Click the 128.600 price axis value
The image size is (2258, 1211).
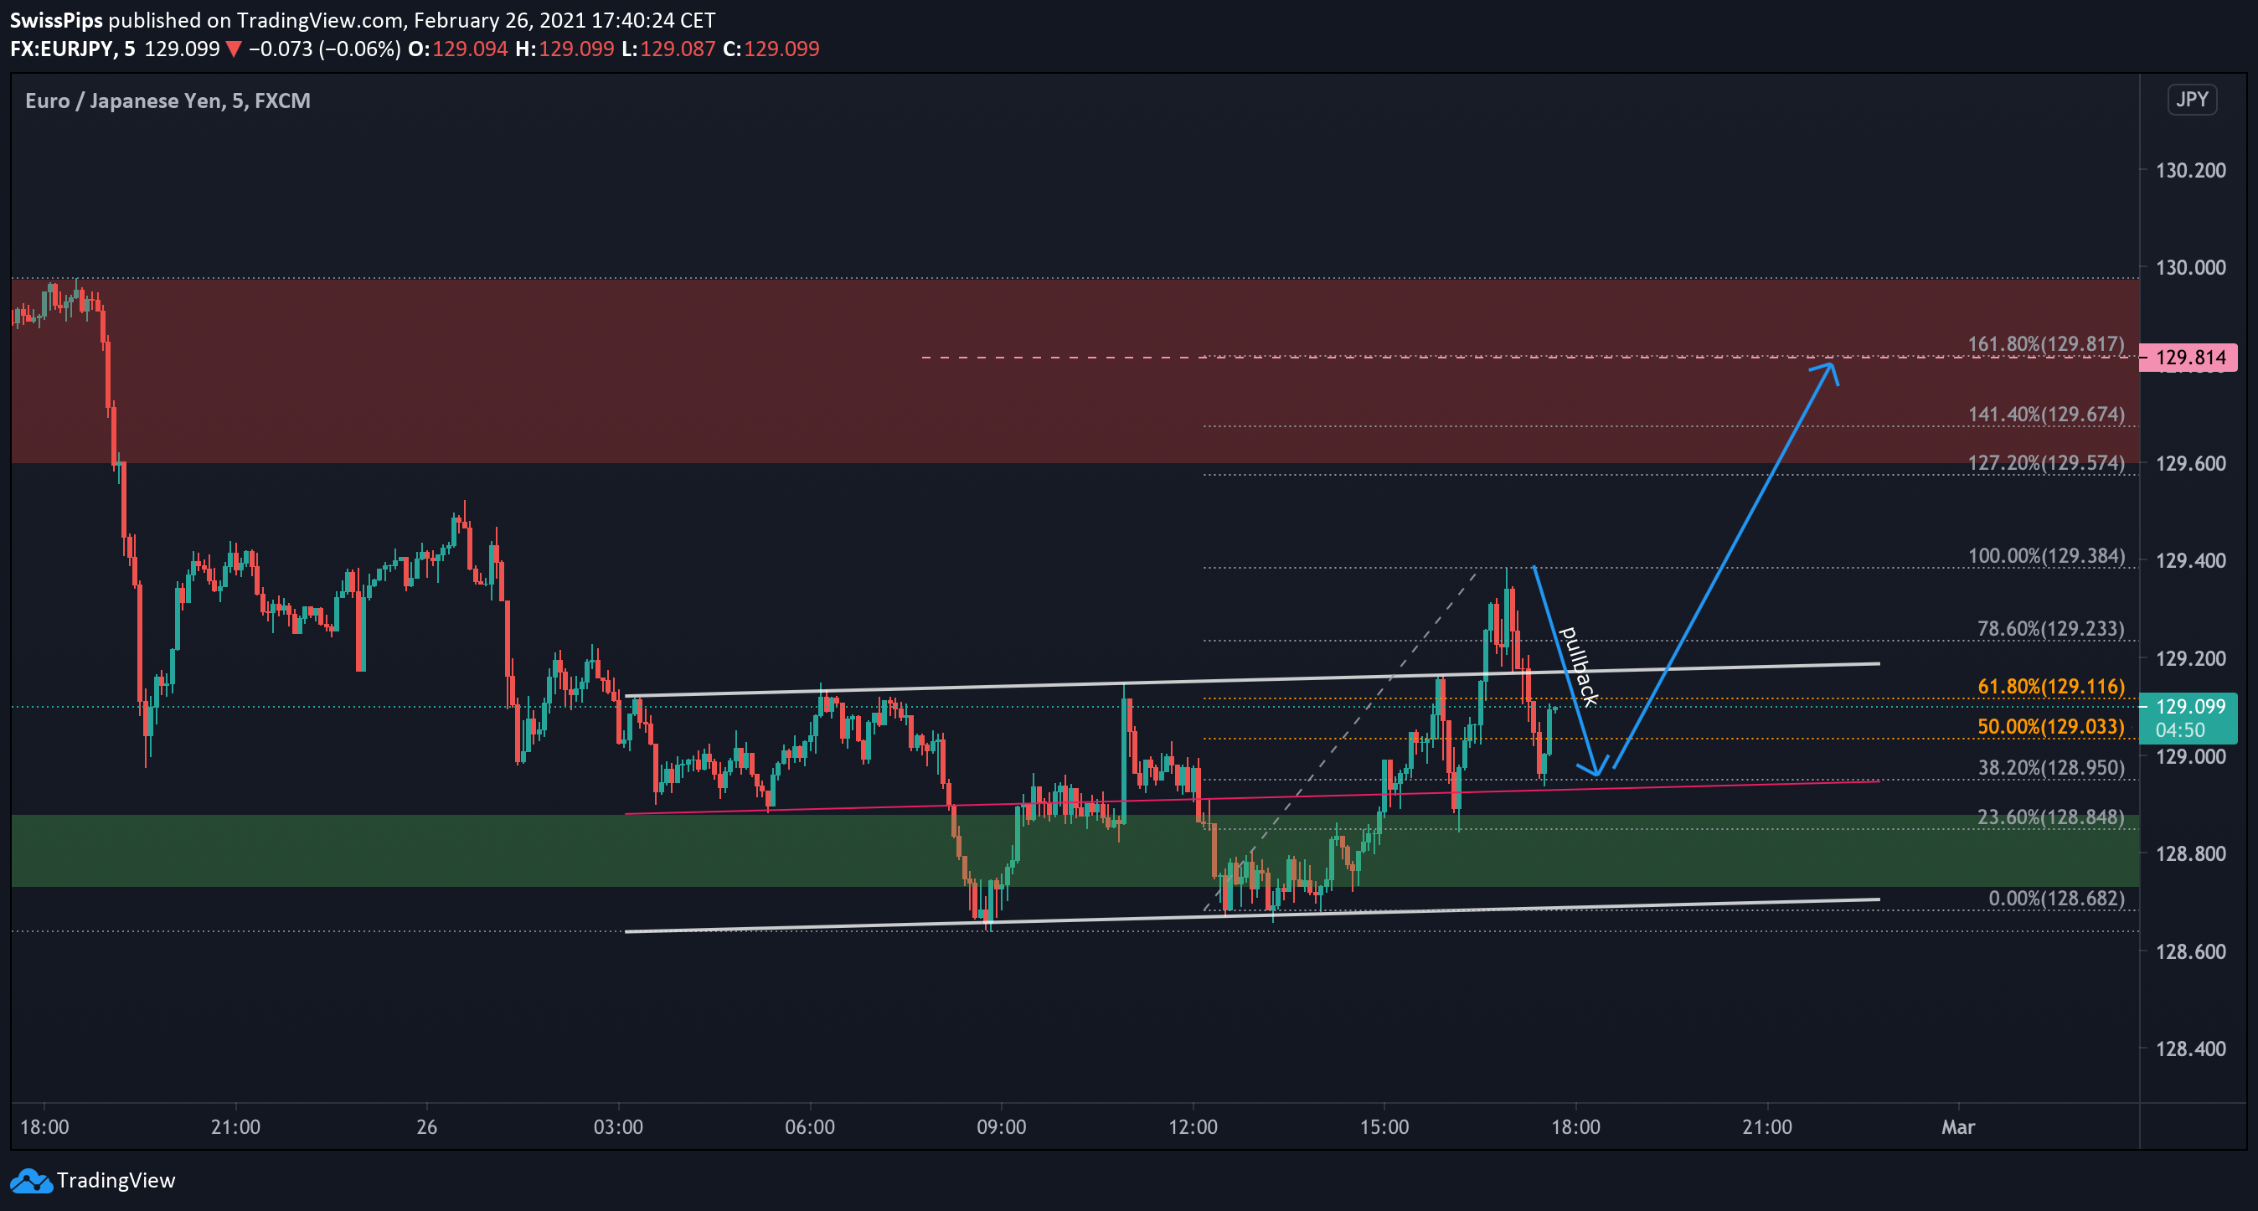pyautogui.click(x=2189, y=951)
